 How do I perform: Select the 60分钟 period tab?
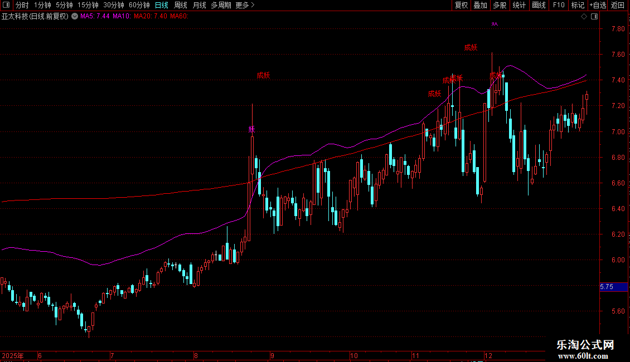[139, 5]
